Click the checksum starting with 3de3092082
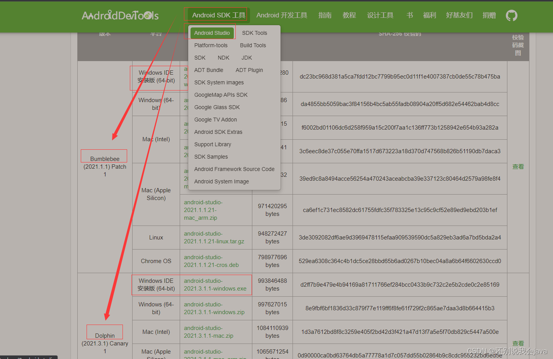The height and width of the screenshot is (359, 553). (400, 238)
